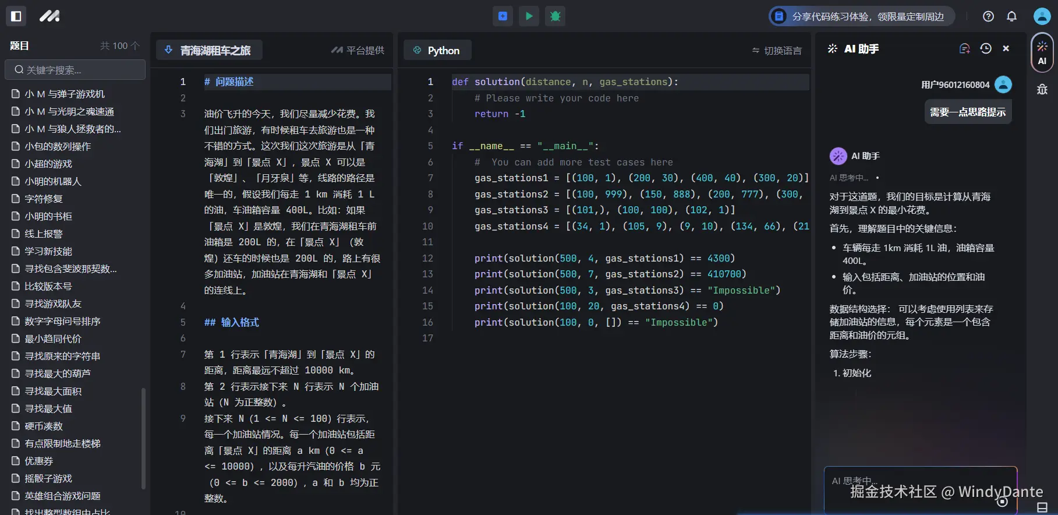Click the 用户96012160804 chat avatar
Screen dimensions: 1058x515
[1003, 84]
